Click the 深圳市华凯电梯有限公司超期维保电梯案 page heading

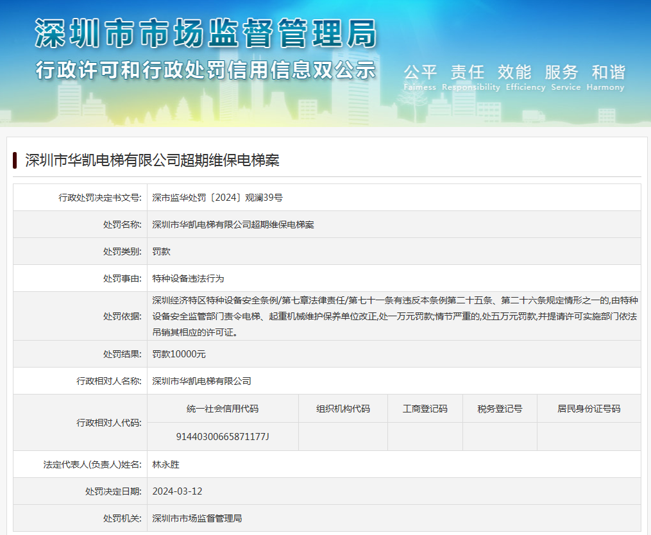click(152, 160)
